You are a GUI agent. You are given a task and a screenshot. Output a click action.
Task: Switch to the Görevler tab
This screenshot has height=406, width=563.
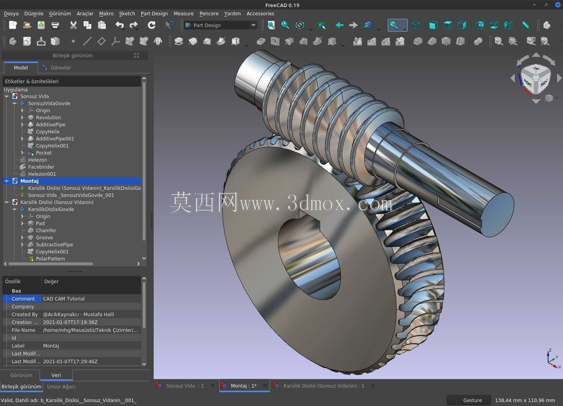pos(56,67)
